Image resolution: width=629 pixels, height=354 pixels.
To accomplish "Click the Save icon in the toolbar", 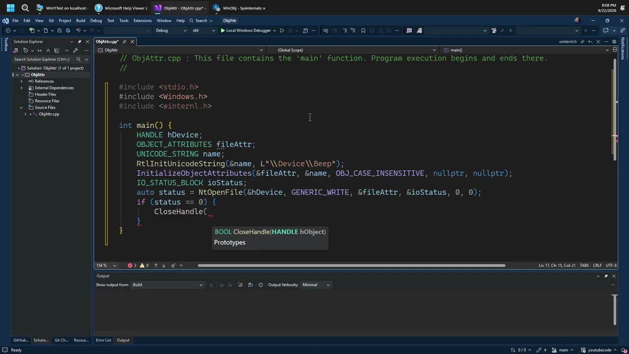I will (59, 30).
